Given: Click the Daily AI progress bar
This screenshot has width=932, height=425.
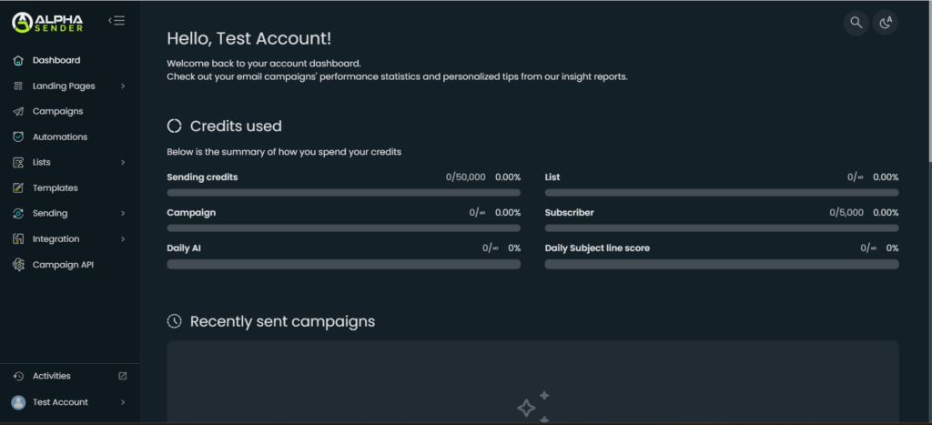Looking at the screenshot, I should [x=343, y=264].
